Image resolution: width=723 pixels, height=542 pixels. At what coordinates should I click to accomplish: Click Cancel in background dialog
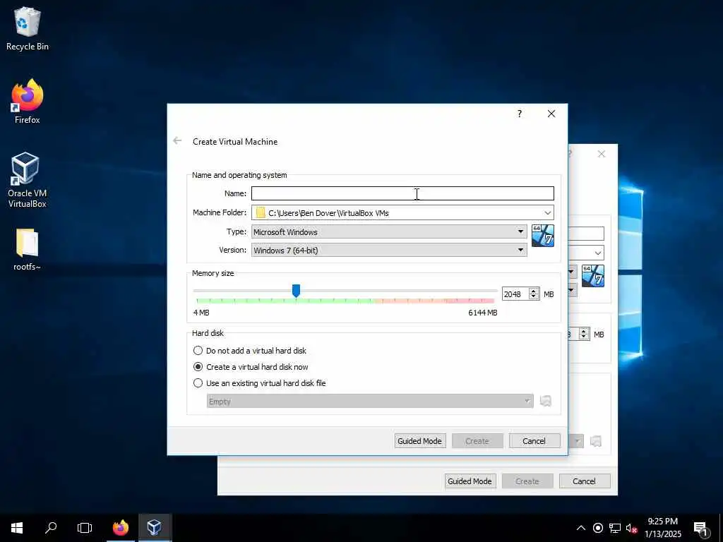pyautogui.click(x=584, y=481)
